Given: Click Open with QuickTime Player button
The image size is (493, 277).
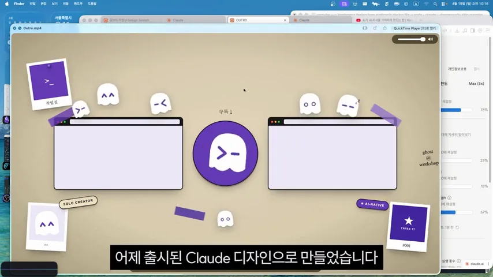Looking at the screenshot, I should point(414,28).
